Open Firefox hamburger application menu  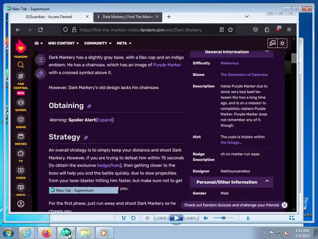[x=289, y=30]
